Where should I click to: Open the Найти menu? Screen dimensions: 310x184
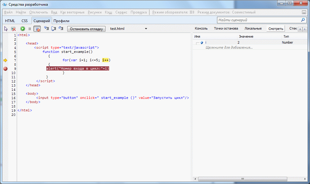coord(21,12)
